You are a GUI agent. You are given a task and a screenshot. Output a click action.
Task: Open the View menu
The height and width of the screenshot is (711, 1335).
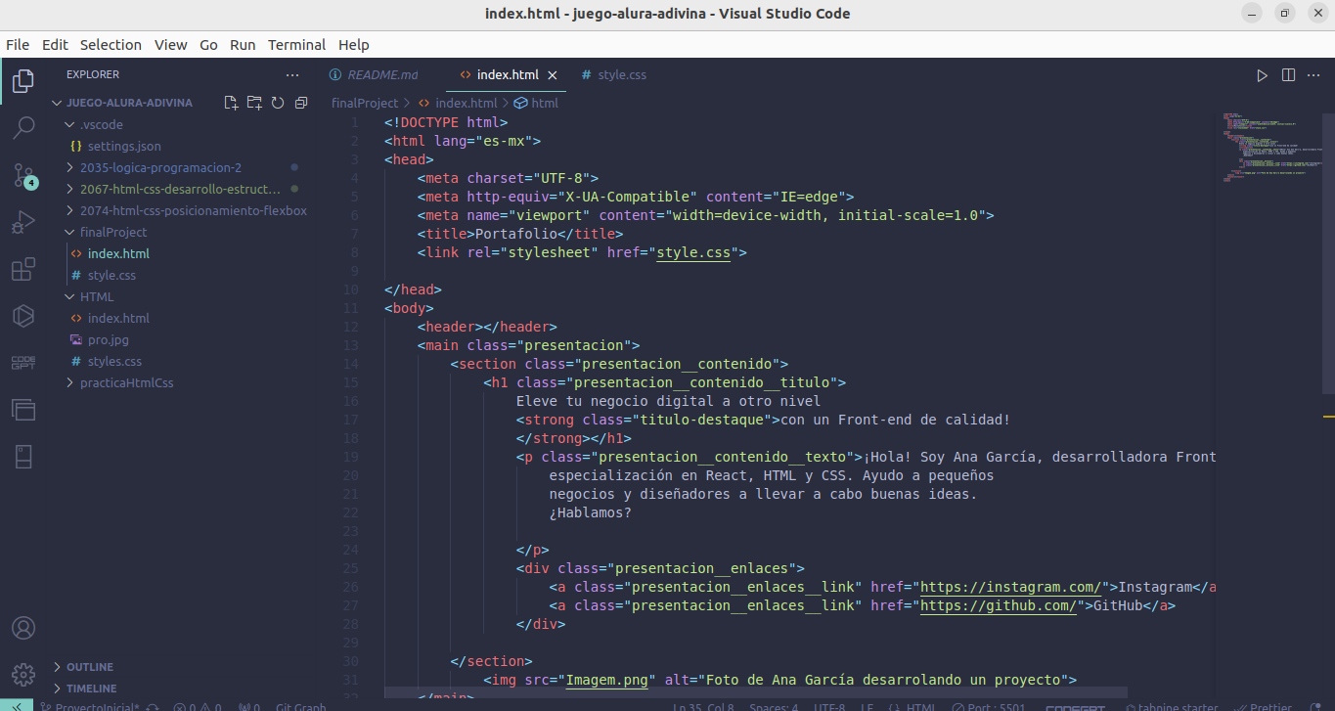pyautogui.click(x=170, y=45)
